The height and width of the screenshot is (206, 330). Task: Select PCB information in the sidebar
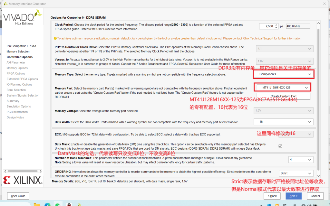coord(17,112)
